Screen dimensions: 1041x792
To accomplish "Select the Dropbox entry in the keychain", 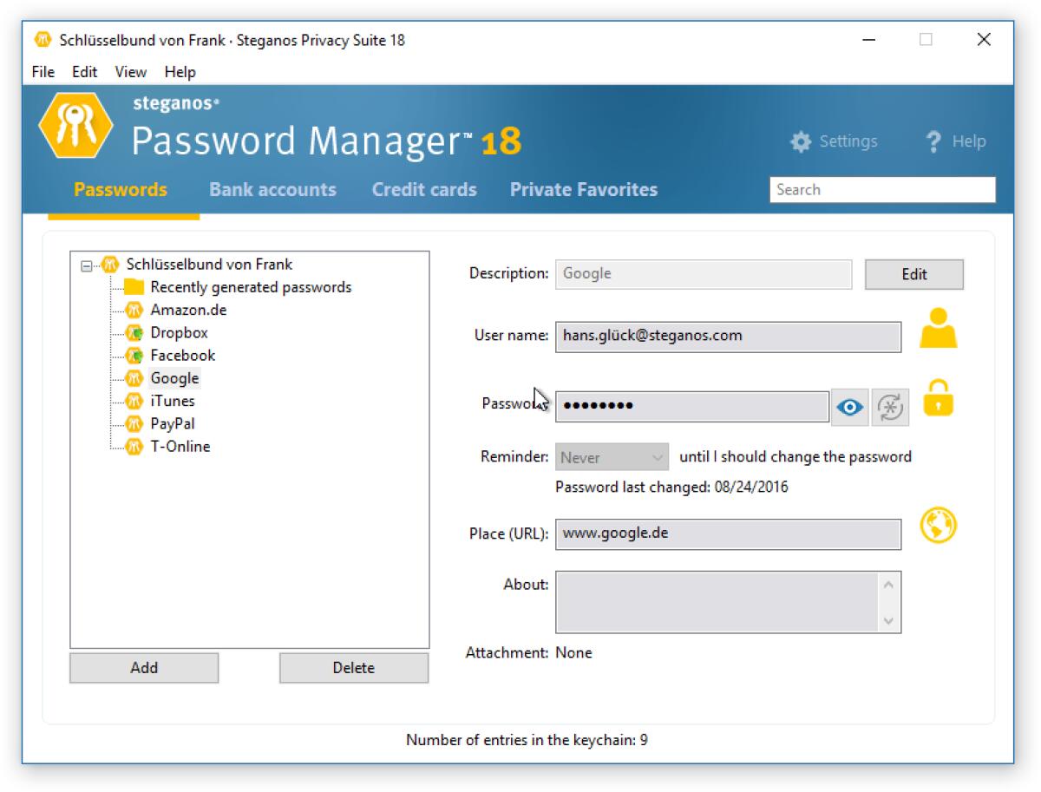I will tap(180, 332).
